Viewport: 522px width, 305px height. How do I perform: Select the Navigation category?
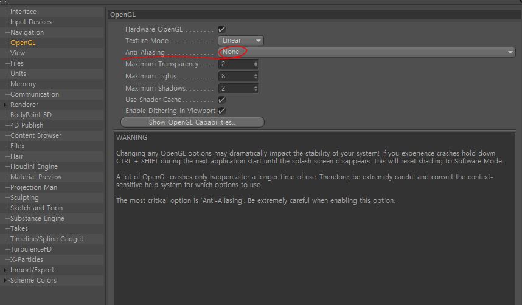point(27,32)
